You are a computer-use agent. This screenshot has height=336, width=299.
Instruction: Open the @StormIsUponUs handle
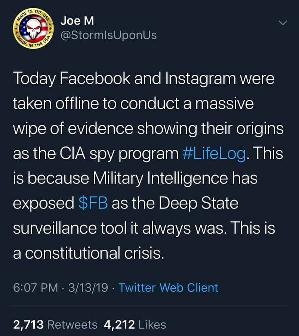pos(109,36)
